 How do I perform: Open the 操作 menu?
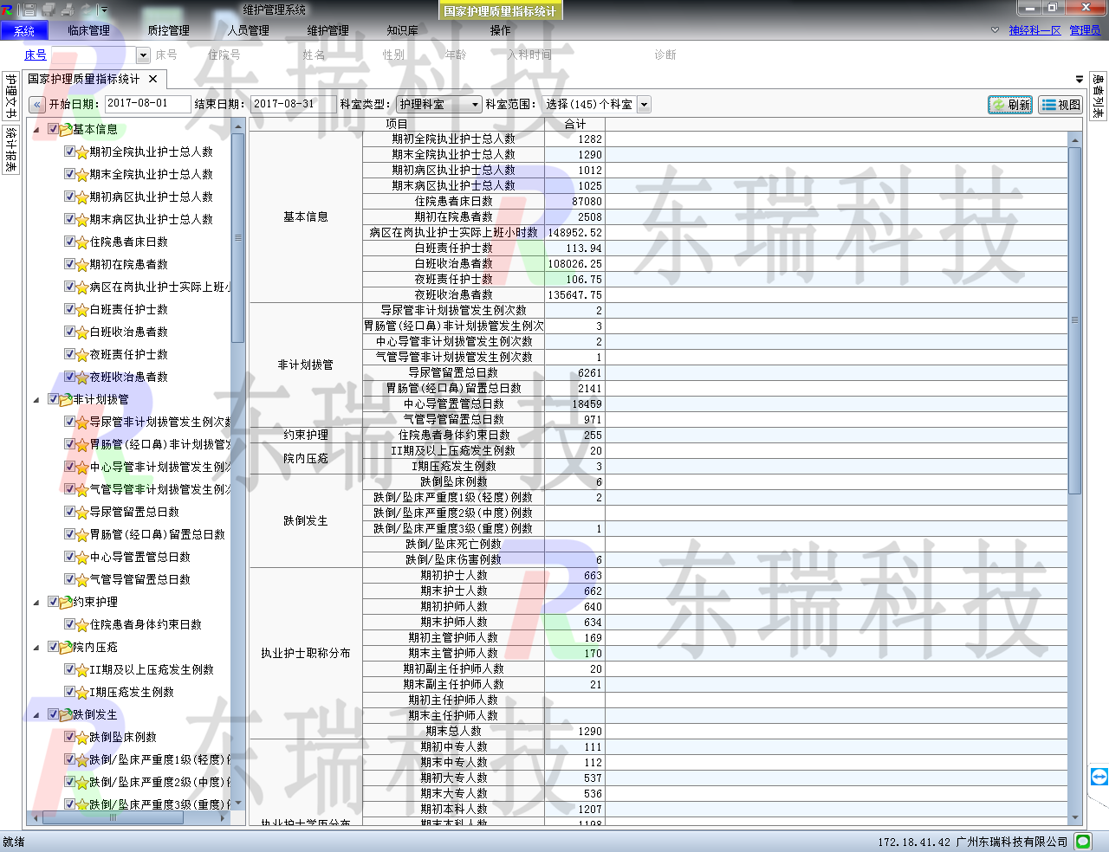coord(500,31)
